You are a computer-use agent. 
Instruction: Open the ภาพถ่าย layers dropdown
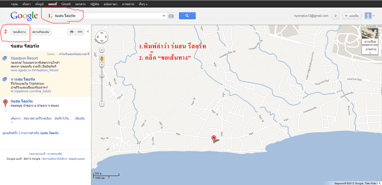tap(370, 50)
